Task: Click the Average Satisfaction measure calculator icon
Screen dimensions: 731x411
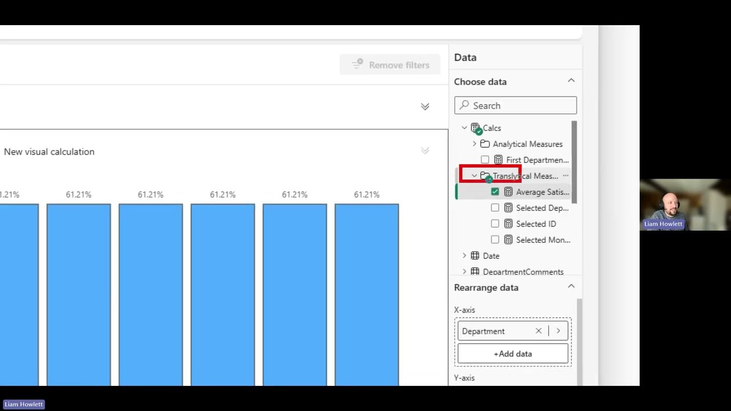Action: coord(508,192)
